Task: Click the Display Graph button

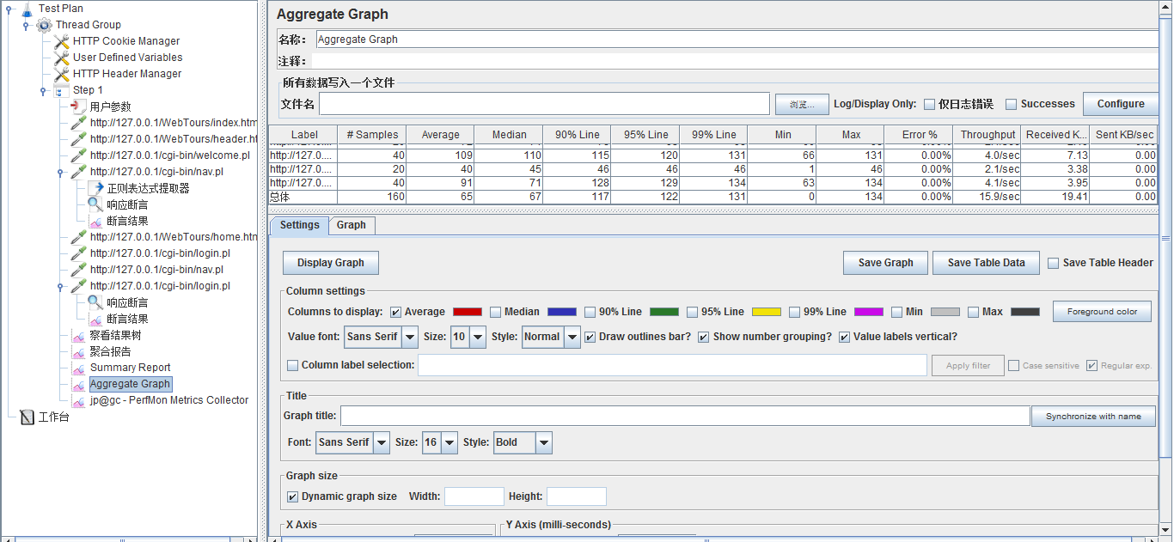Action: click(x=331, y=263)
